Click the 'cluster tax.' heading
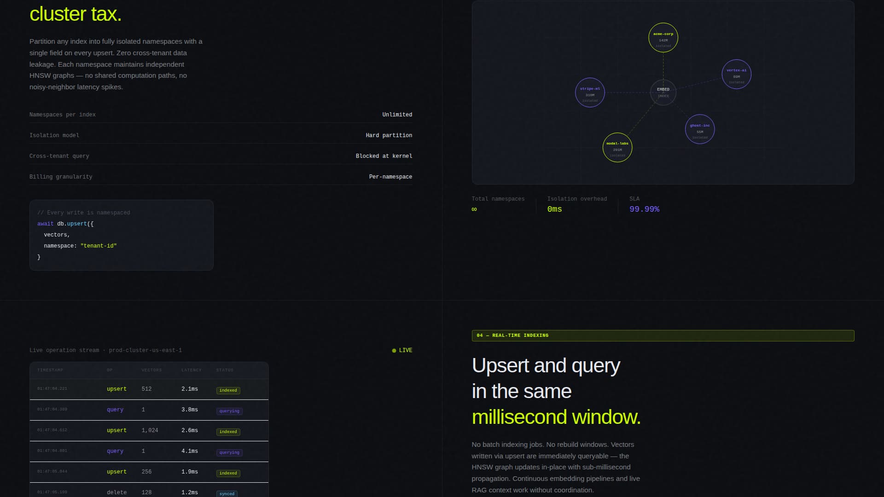This screenshot has width=884, height=497. 76,14
